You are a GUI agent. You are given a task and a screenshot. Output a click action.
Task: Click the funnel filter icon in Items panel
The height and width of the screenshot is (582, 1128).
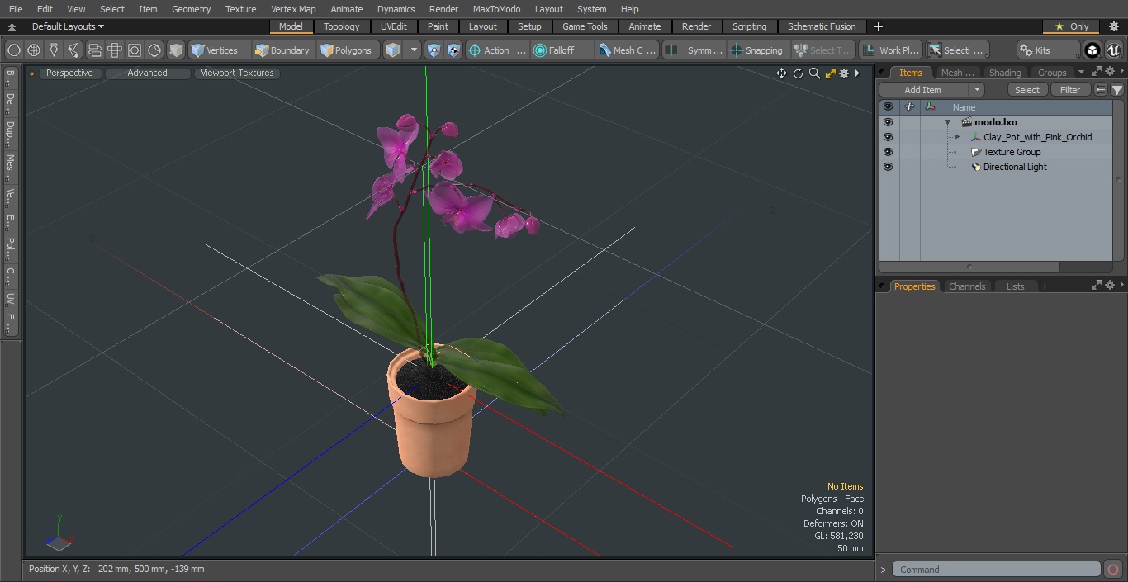(x=1116, y=90)
